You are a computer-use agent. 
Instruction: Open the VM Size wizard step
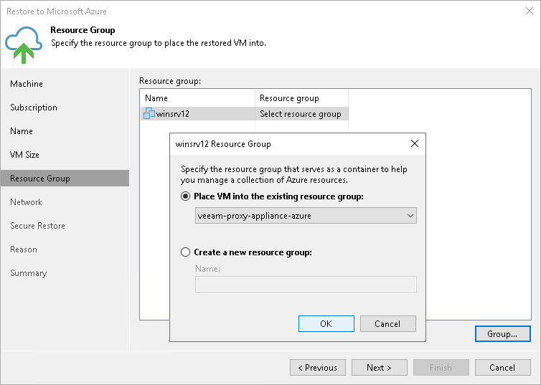tap(24, 155)
